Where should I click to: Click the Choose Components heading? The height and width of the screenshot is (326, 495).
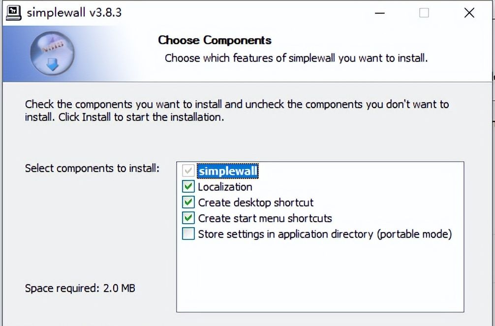point(215,40)
